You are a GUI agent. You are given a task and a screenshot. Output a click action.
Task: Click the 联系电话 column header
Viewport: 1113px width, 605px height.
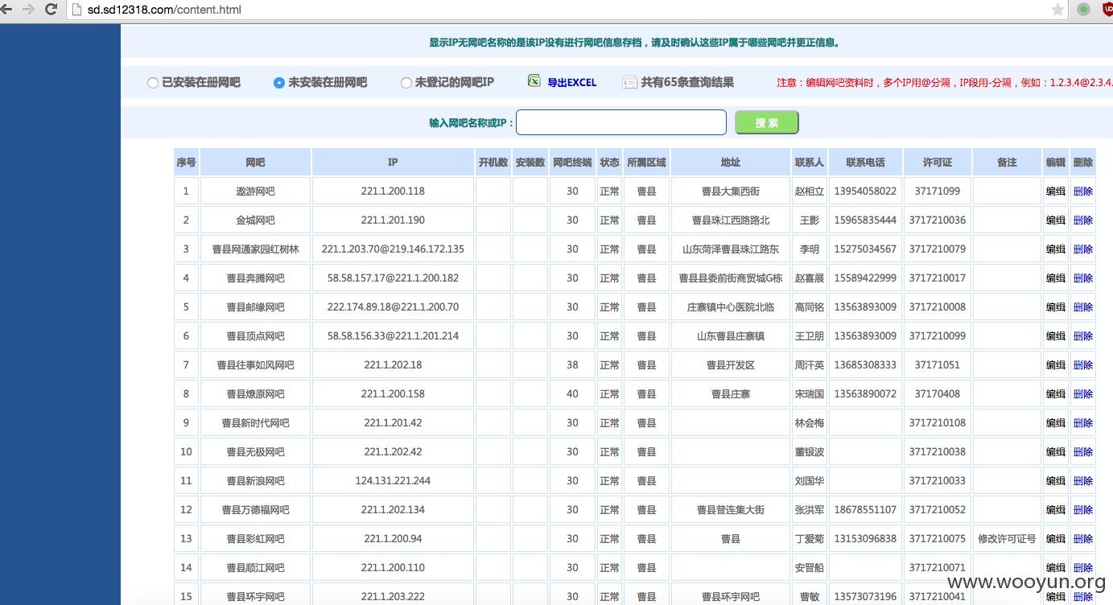pyautogui.click(x=865, y=163)
